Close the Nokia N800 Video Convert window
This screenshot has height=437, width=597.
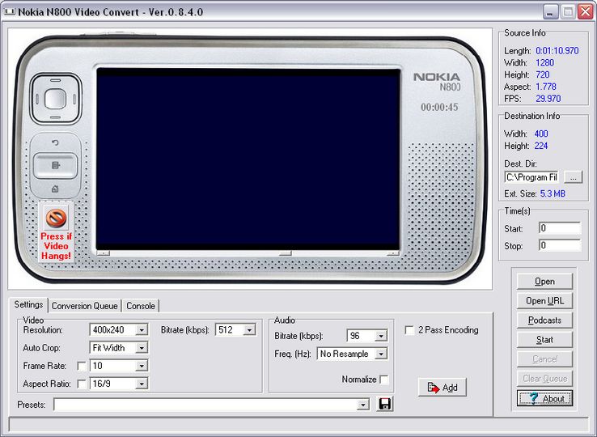pyautogui.click(x=586, y=12)
